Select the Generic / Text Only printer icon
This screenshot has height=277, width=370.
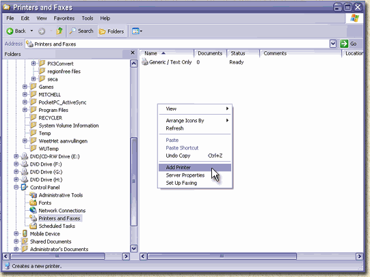click(145, 62)
